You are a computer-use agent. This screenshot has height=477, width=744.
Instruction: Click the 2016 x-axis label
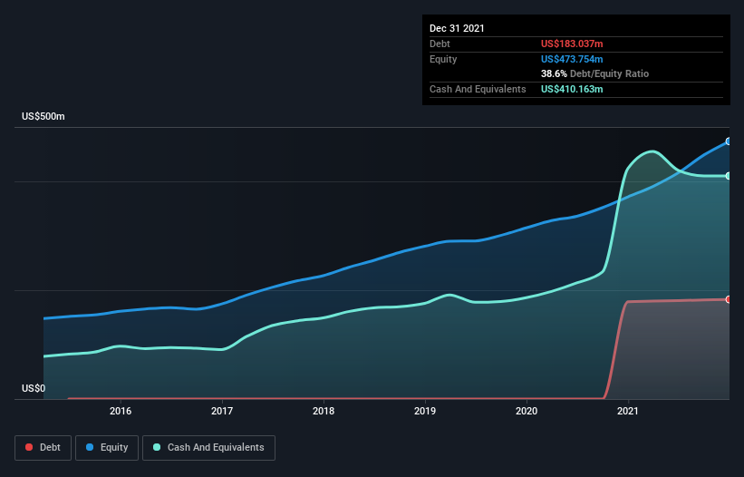(x=121, y=411)
